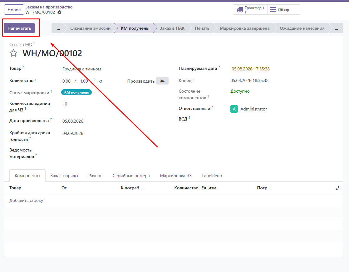This screenshot has height=272, width=349.
Task: Click the Доступно component state
Action: 240,91
